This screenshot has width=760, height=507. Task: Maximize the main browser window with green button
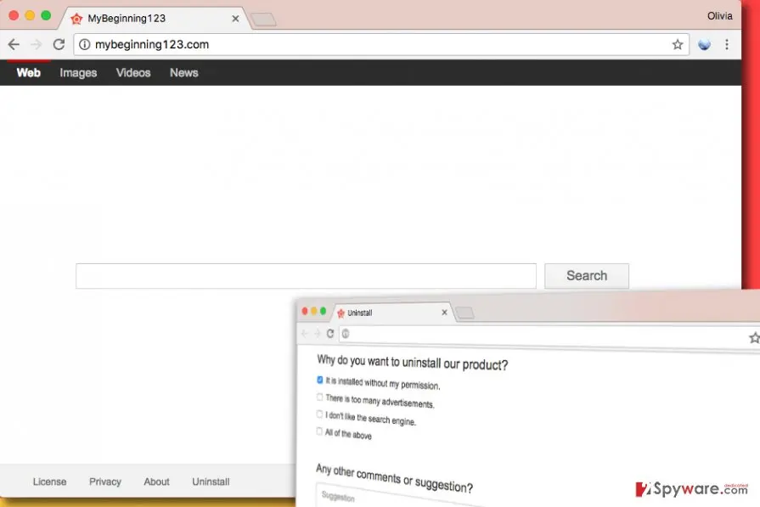coord(46,15)
